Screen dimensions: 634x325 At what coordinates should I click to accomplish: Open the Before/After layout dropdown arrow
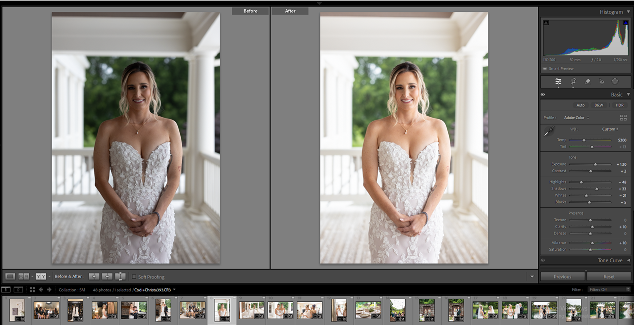(50, 277)
